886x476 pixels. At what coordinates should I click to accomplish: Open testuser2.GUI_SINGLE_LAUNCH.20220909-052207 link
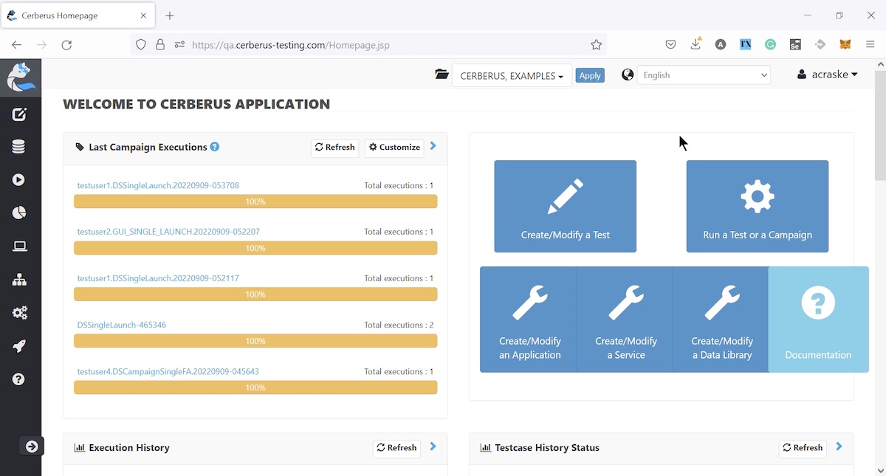pyautogui.click(x=168, y=232)
